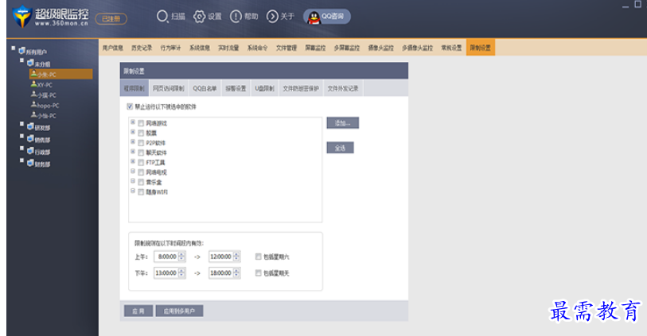647x336 pixels.
Task: Check the 网络电视 checkbox
Action: 141,172
